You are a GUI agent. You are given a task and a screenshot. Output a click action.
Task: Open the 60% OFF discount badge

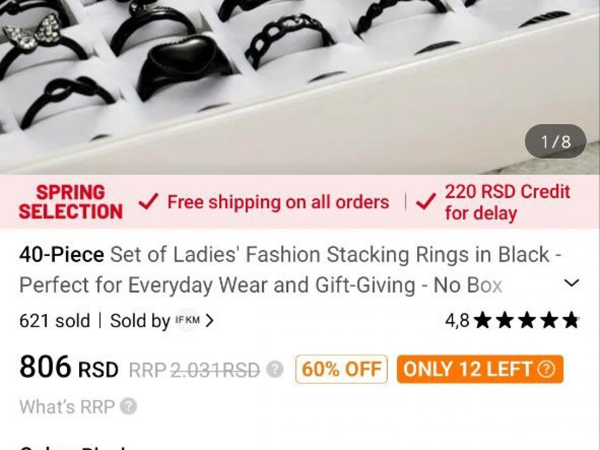(341, 369)
